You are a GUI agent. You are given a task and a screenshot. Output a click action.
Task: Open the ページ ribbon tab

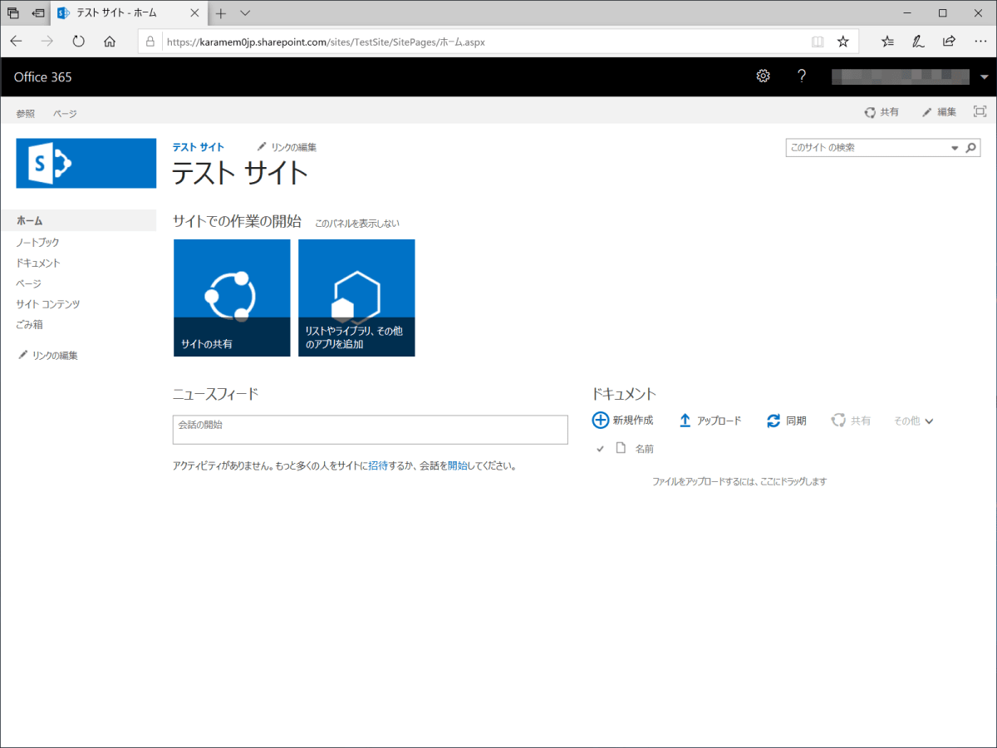65,113
